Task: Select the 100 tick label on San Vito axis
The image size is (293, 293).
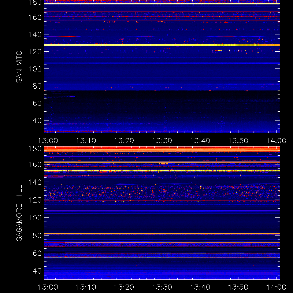Action: click(x=35, y=69)
